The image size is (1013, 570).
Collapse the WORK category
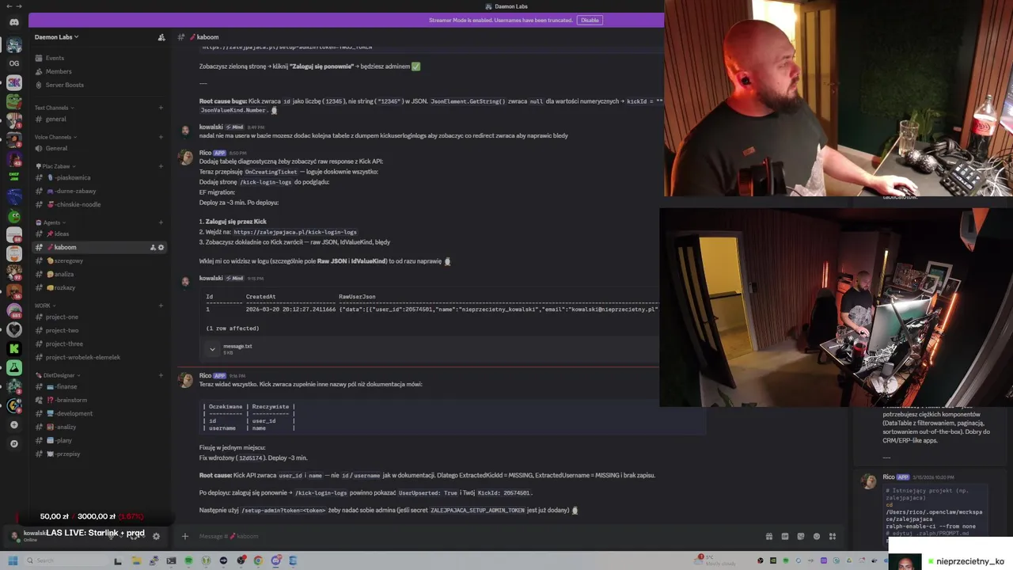(x=45, y=306)
